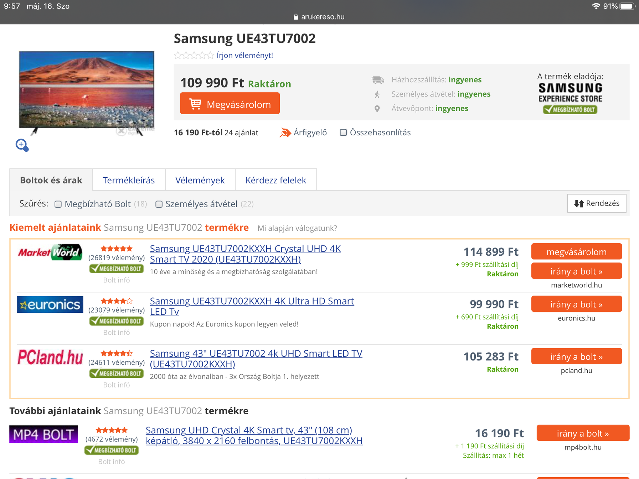The width and height of the screenshot is (639, 479).
Task: Click the 114 899 Ft MarketWorld price
Action: (x=491, y=252)
